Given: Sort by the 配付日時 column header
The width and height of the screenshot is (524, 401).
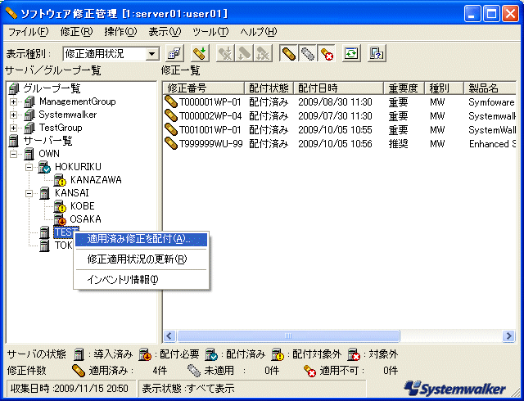Looking at the screenshot, I should 338,88.
